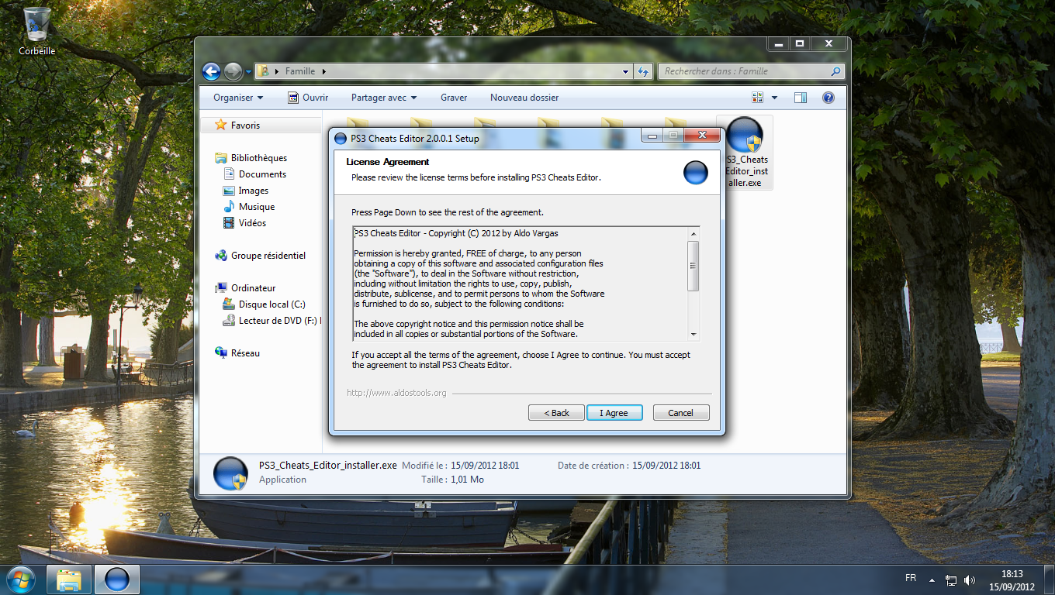Refresh the Famille folder view
The width and height of the screenshot is (1055, 595).
pos(642,71)
